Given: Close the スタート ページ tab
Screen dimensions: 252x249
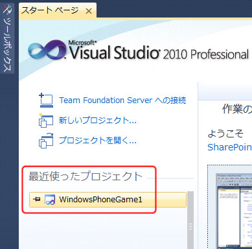Looking at the screenshot, I should tap(89, 11).
